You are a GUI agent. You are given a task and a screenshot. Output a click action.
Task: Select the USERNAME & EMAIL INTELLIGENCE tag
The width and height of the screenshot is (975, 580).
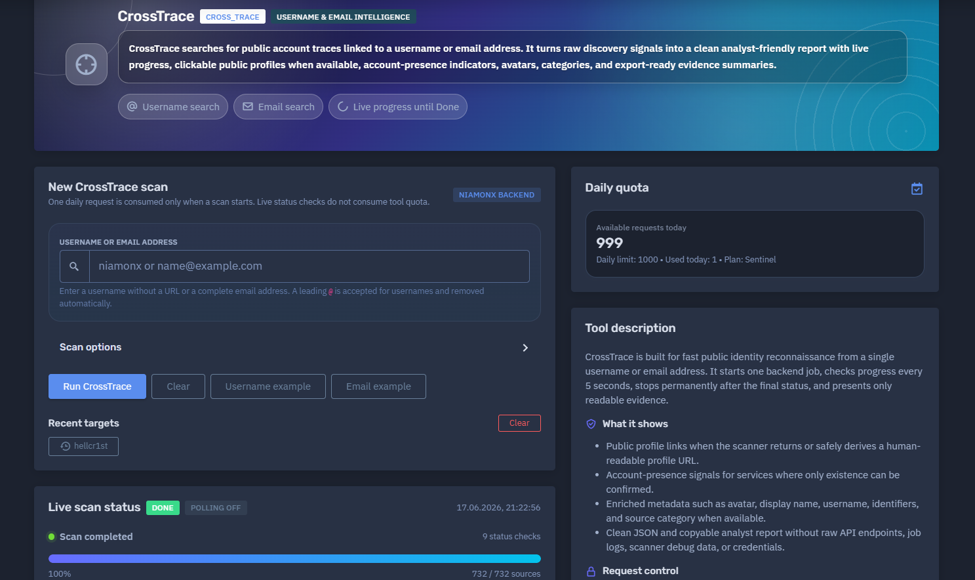[343, 17]
